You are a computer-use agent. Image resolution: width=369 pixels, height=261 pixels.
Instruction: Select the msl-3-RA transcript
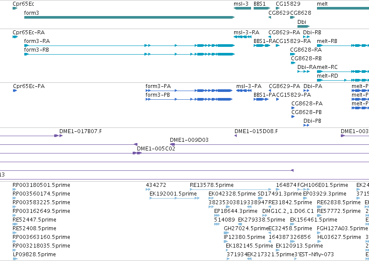[x=243, y=37]
